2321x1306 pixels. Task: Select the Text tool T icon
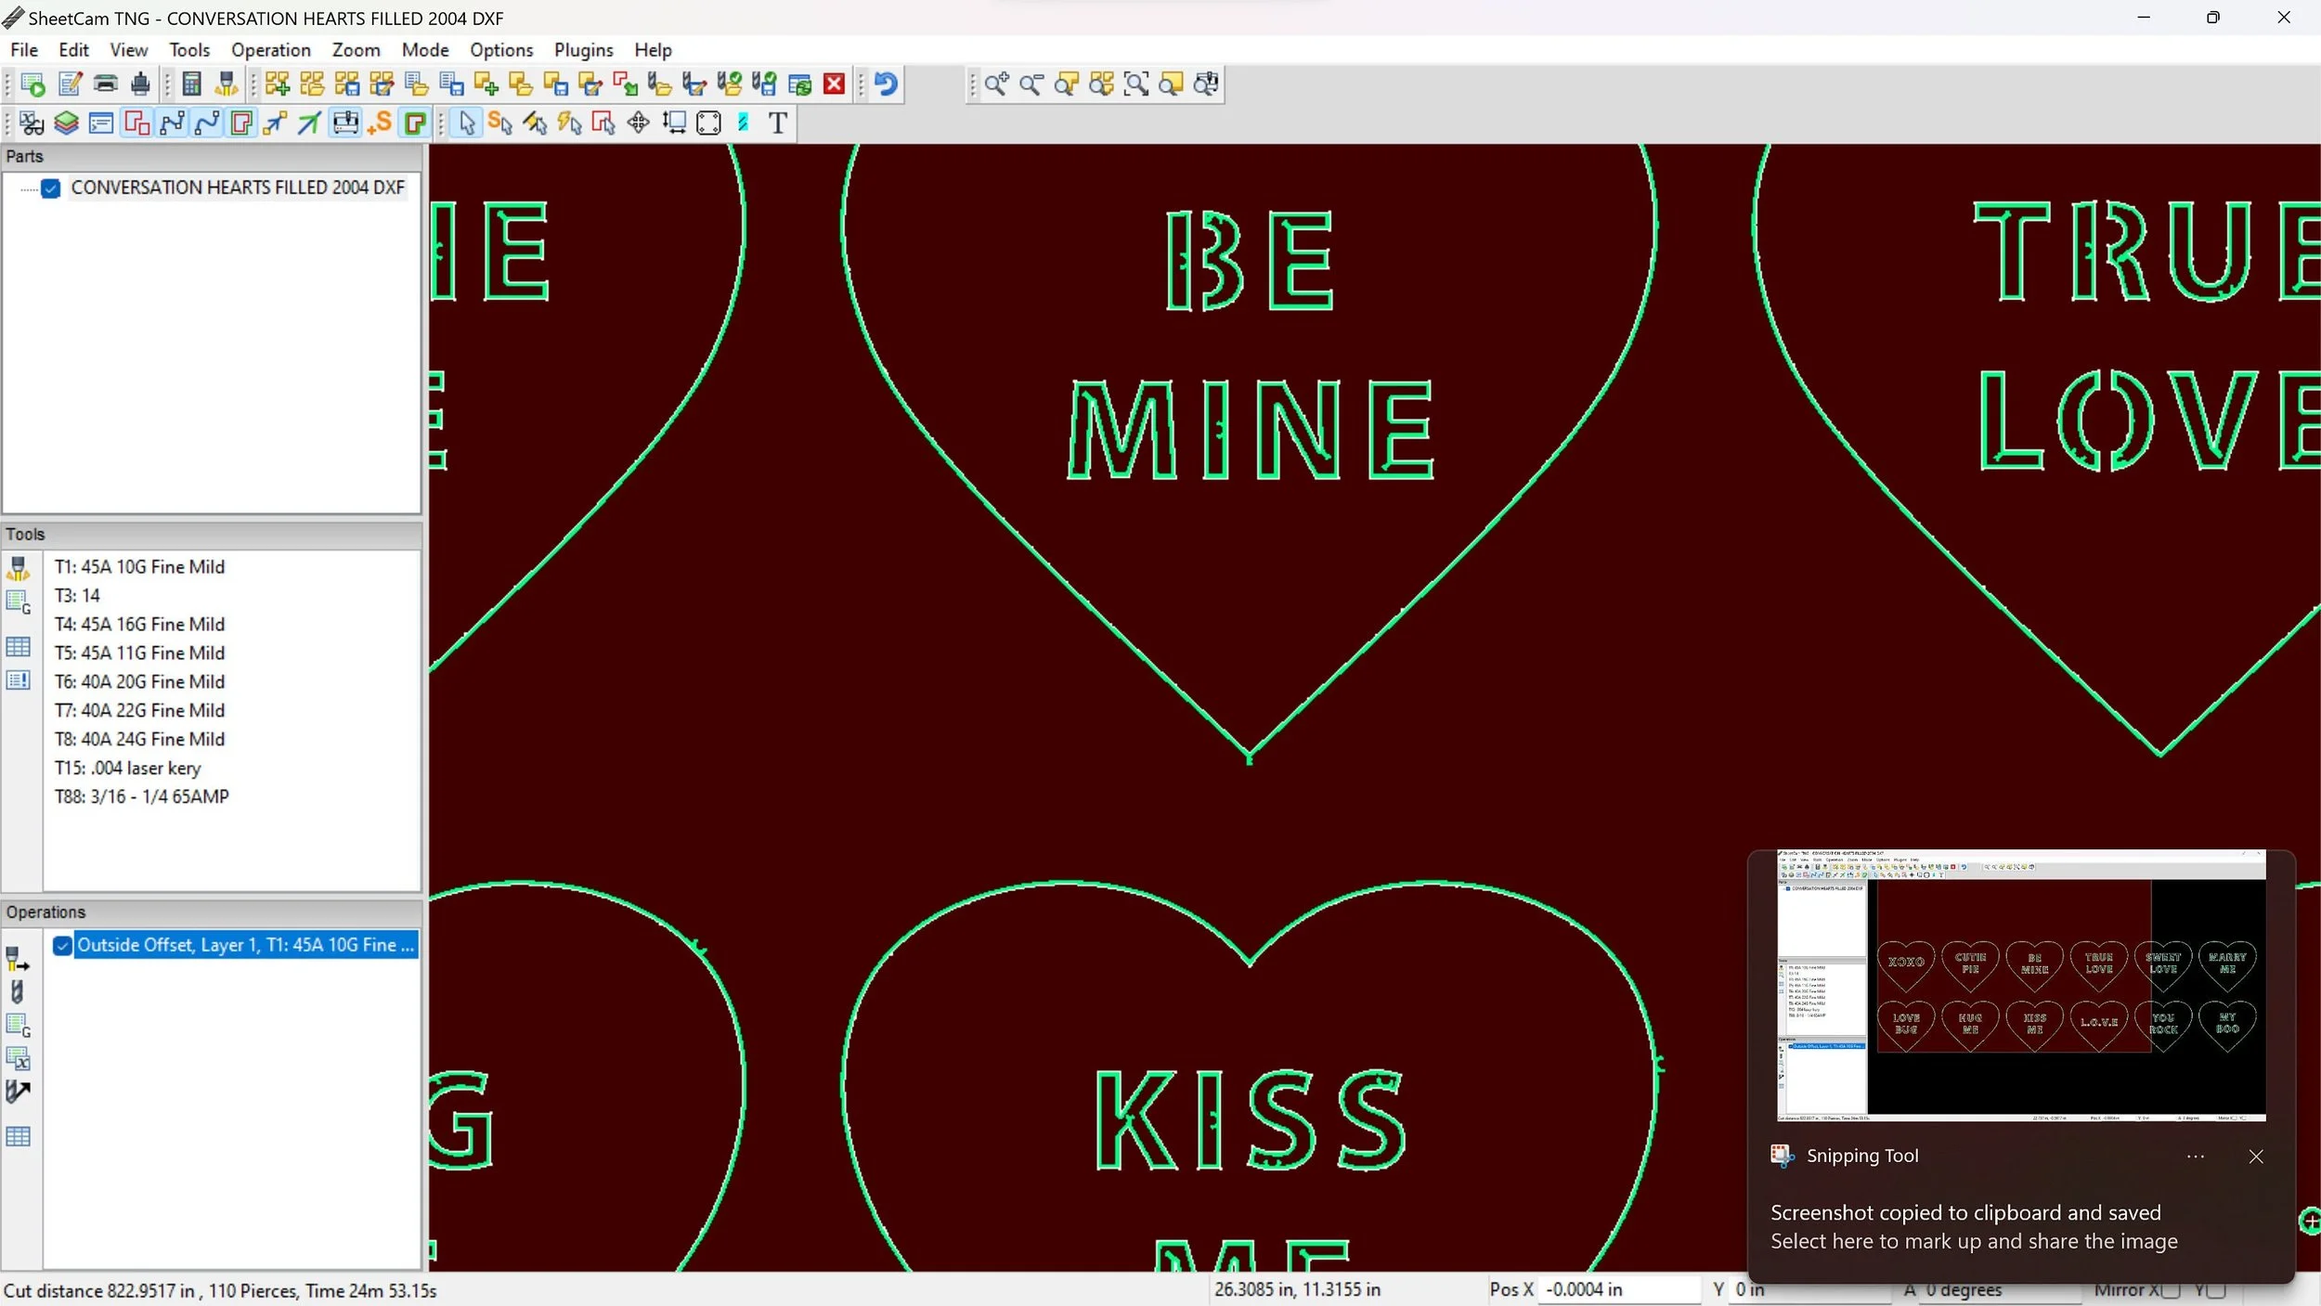(778, 123)
